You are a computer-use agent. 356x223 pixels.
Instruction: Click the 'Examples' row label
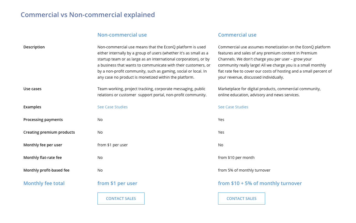32,107
